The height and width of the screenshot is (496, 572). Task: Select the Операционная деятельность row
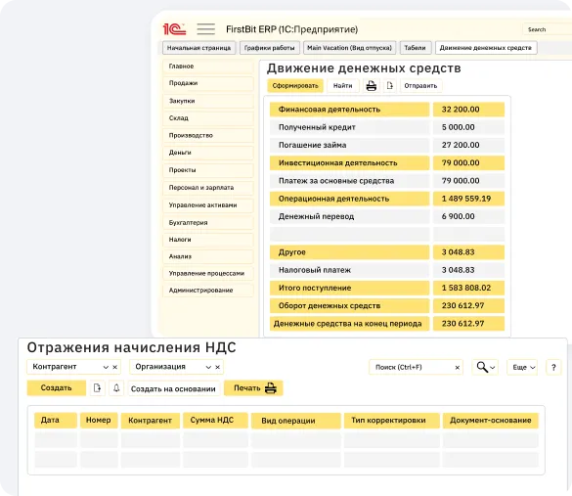[387, 199]
